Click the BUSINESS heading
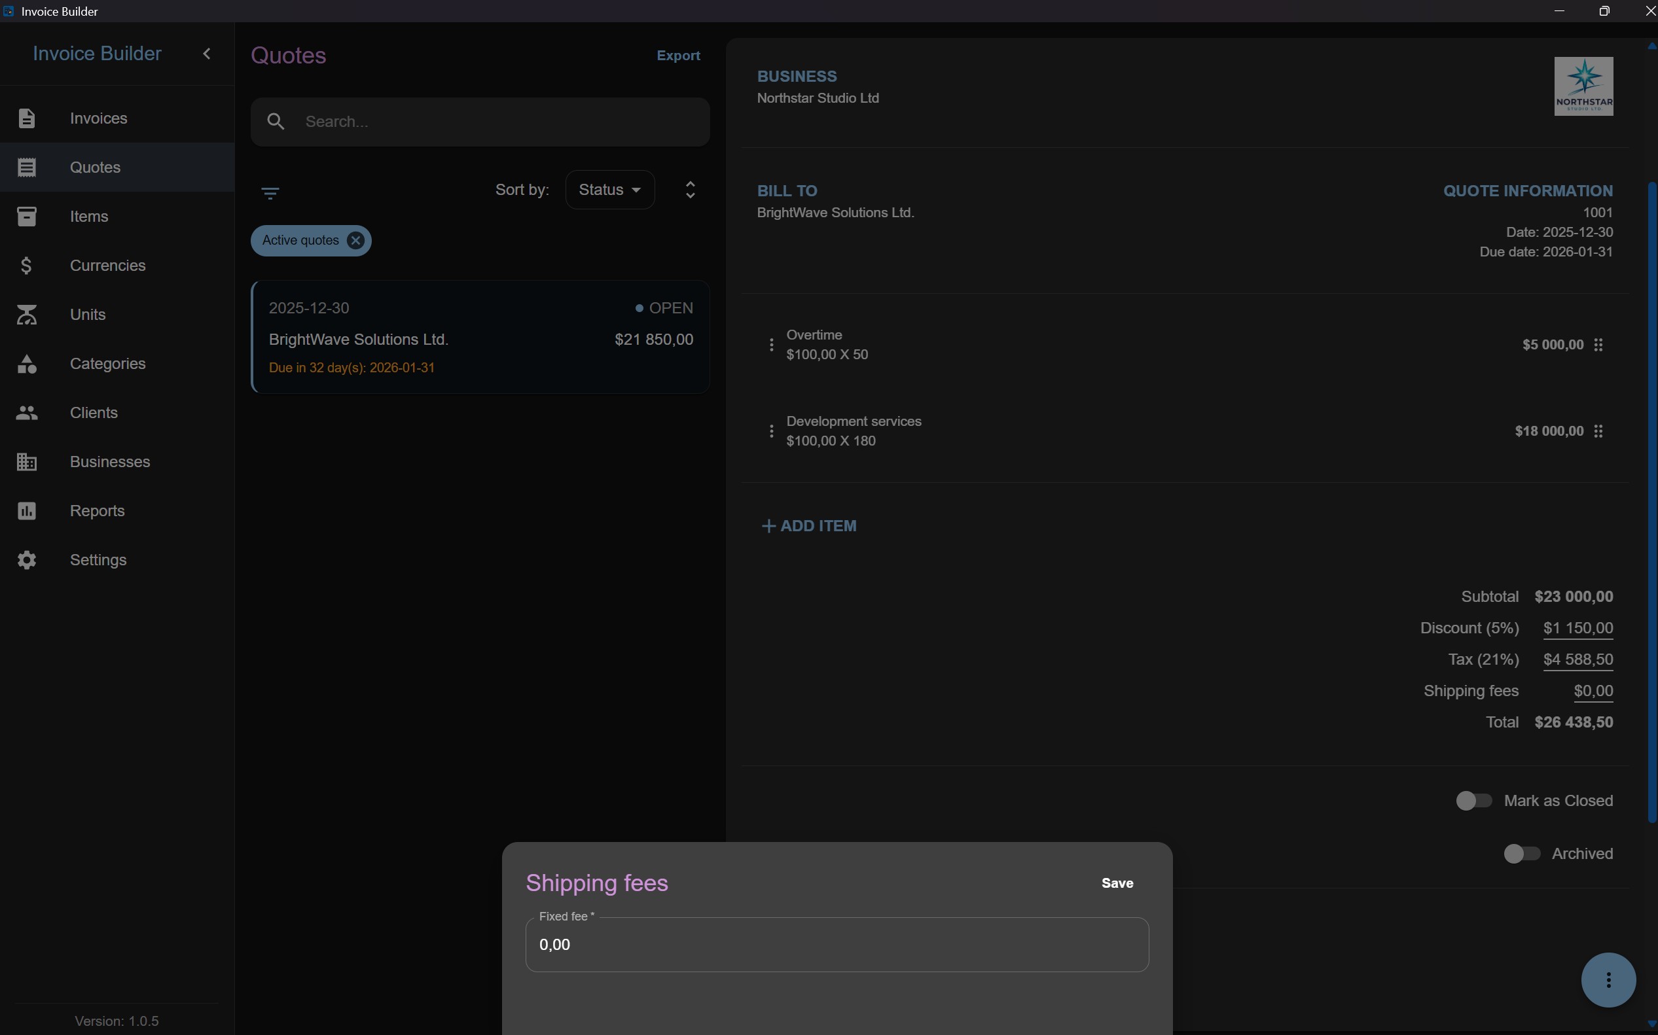 point(797,77)
